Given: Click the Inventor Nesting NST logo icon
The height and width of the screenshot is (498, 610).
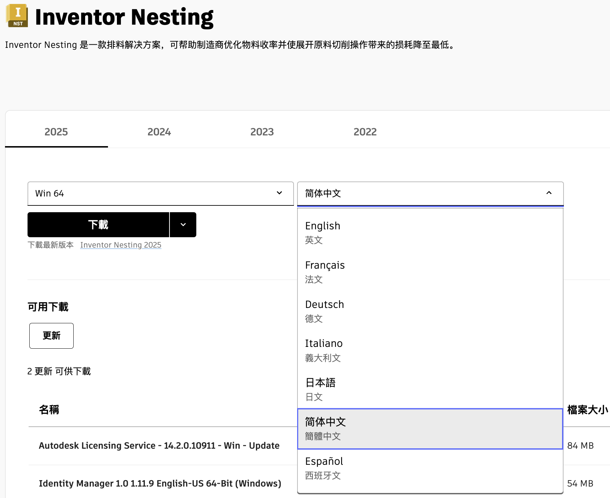Looking at the screenshot, I should (17, 16).
